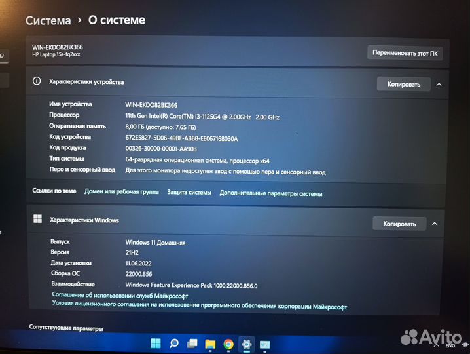Image resolution: width=470 pixels, height=354 pixels.
Task: Copy Windows specs with lower Копировать
Action: (399, 224)
